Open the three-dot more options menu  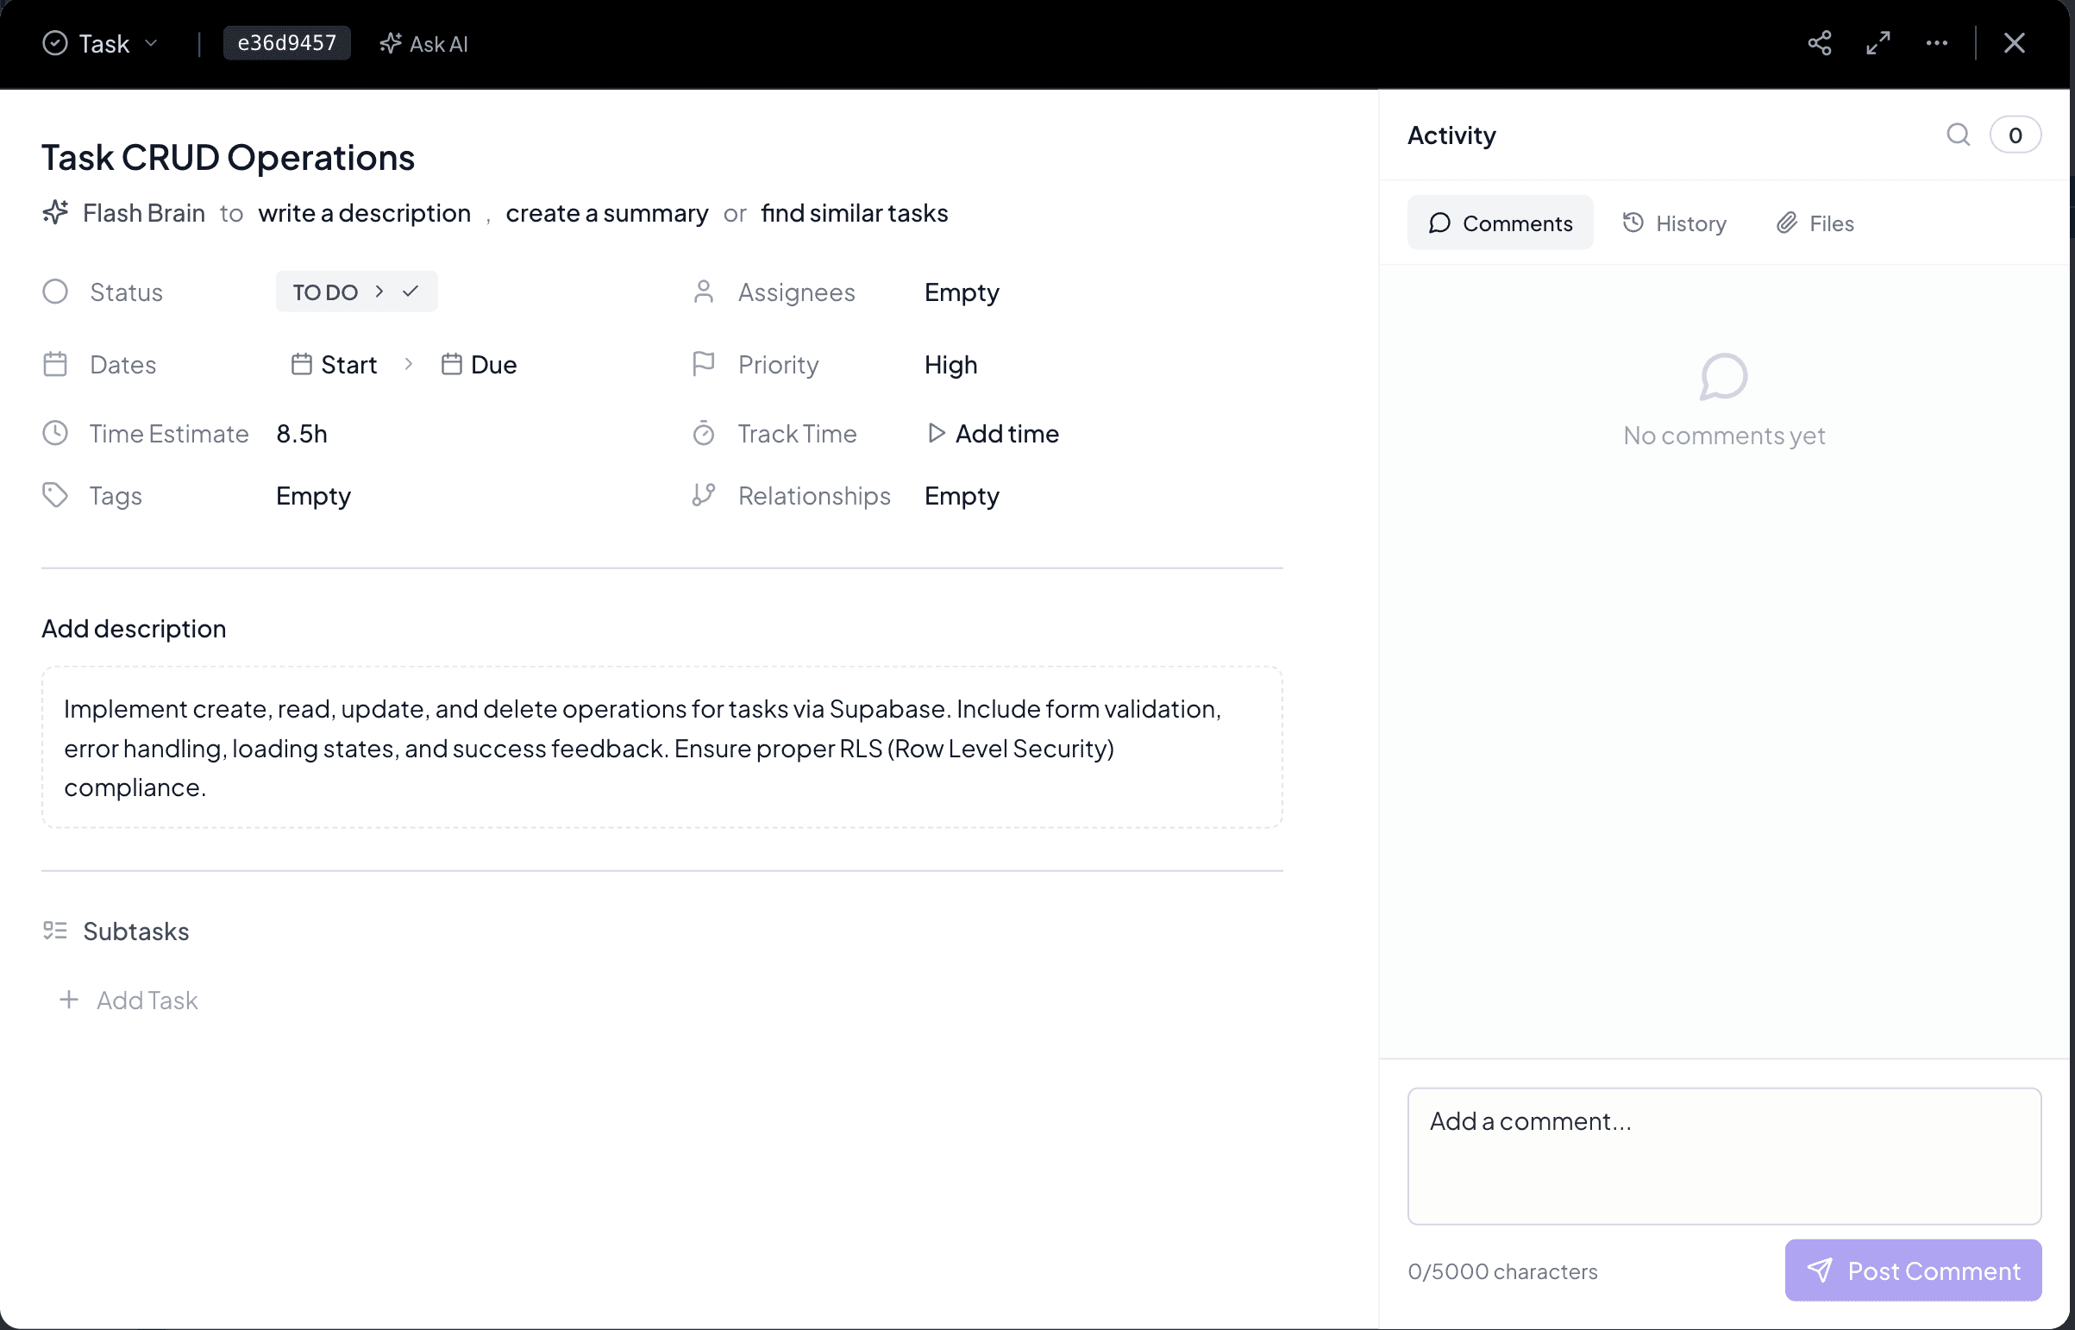[1936, 43]
